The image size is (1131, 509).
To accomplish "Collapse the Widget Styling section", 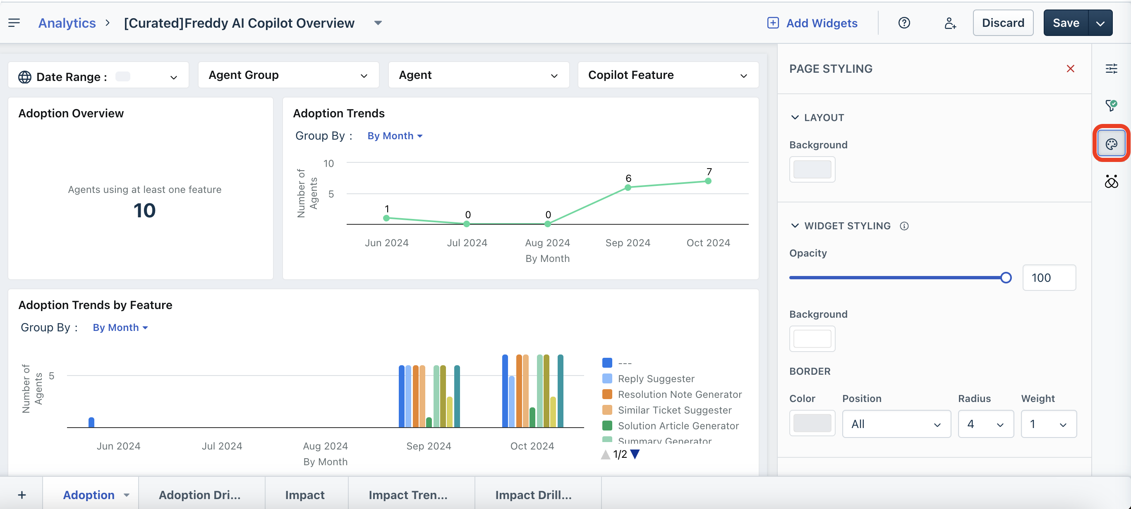I will point(795,226).
